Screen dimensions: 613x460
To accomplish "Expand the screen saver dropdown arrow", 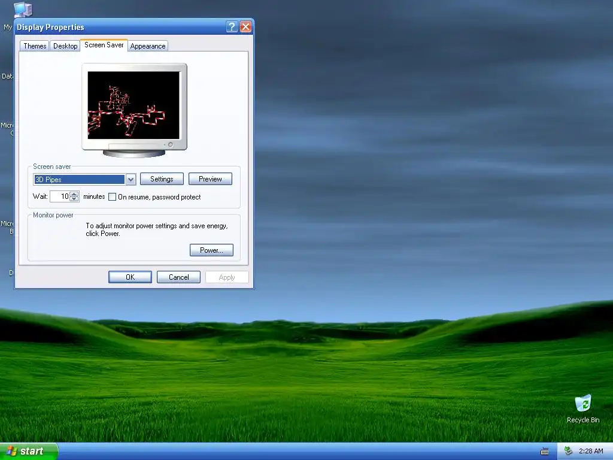I will pyautogui.click(x=131, y=180).
